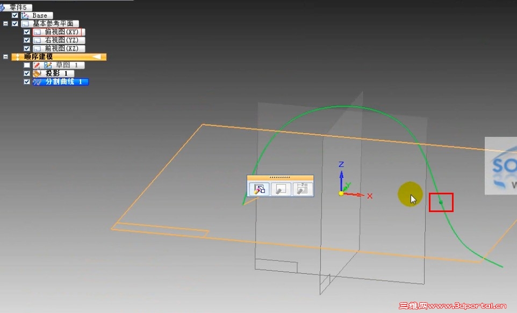
Task: Click the white arrow on 顺序建模 bar
Action: [x=97, y=57]
